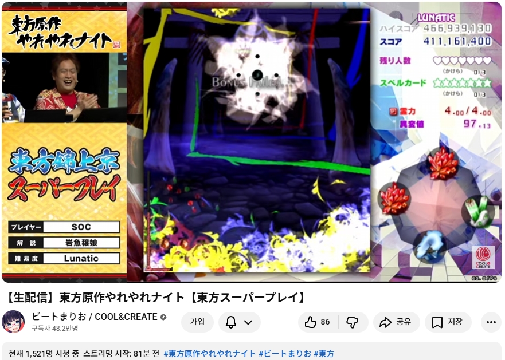Screen dimensions: 505x360
Task: Click the power value 4.00 / 4.00
Action: coord(468,111)
